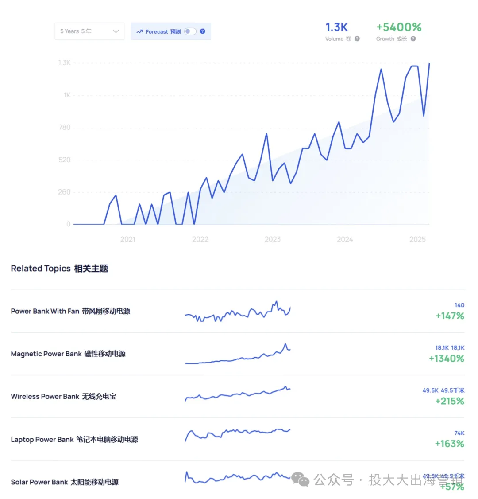Click the 1K y-axis label
This screenshot has width=478, height=499.
click(67, 95)
